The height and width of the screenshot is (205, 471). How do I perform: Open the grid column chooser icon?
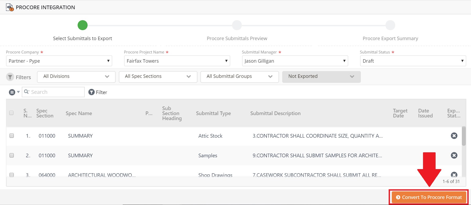[x=12, y=92]
